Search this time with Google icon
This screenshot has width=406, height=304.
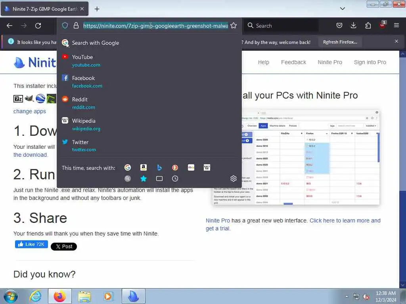(x=128, y=167)
